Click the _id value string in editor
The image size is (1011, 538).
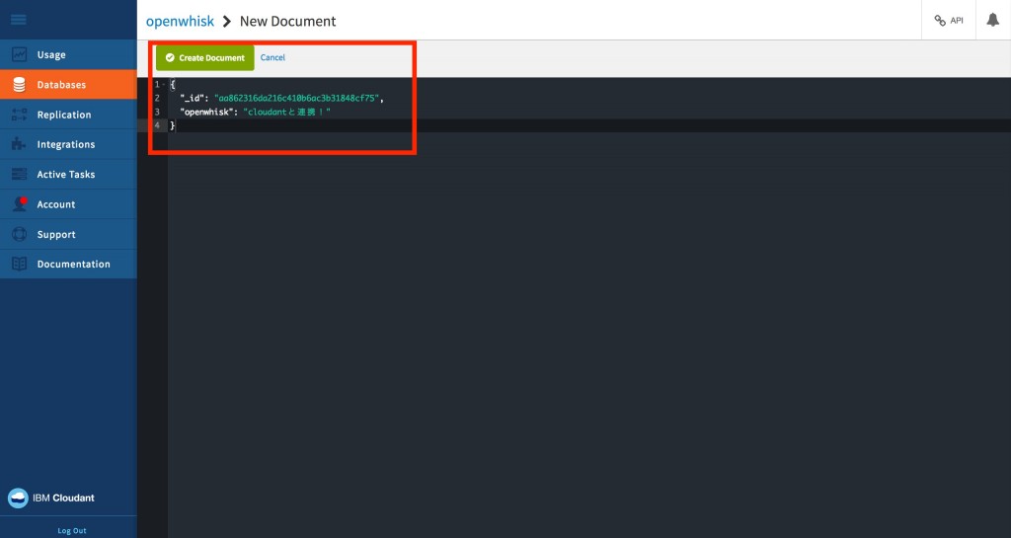296,99
